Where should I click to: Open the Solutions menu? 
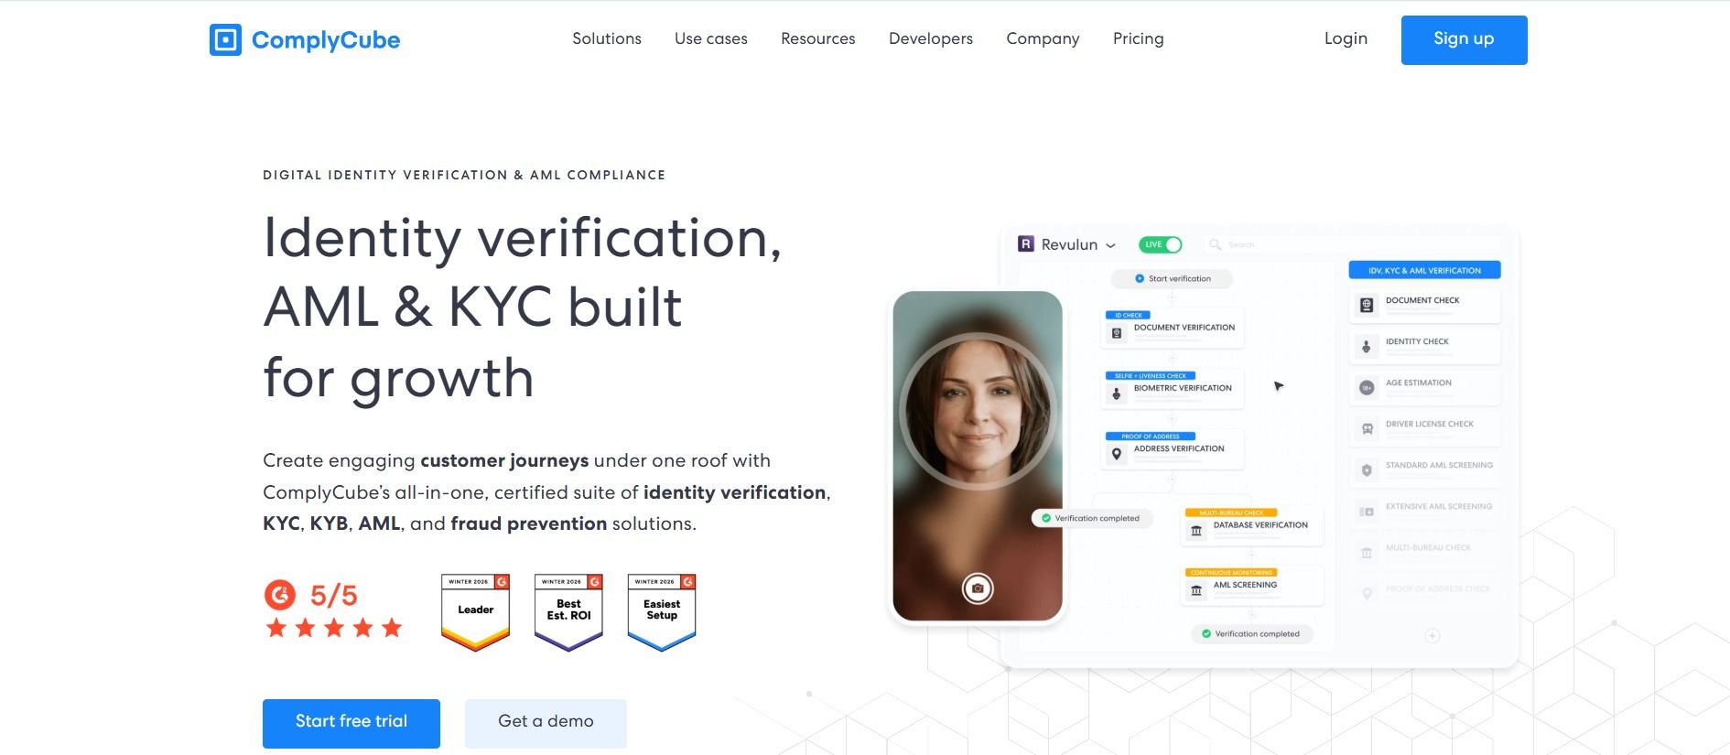pos(607,38)
